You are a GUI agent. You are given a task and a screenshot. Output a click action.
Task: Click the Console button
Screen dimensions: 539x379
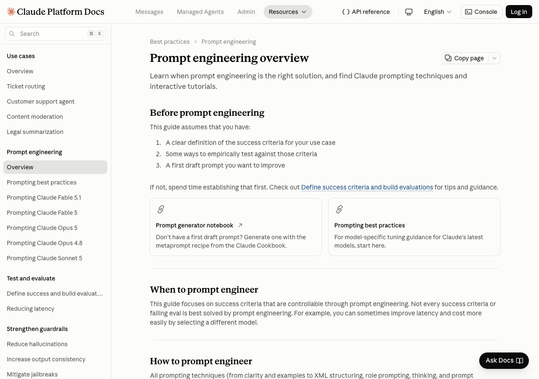(x=481, y=12)
